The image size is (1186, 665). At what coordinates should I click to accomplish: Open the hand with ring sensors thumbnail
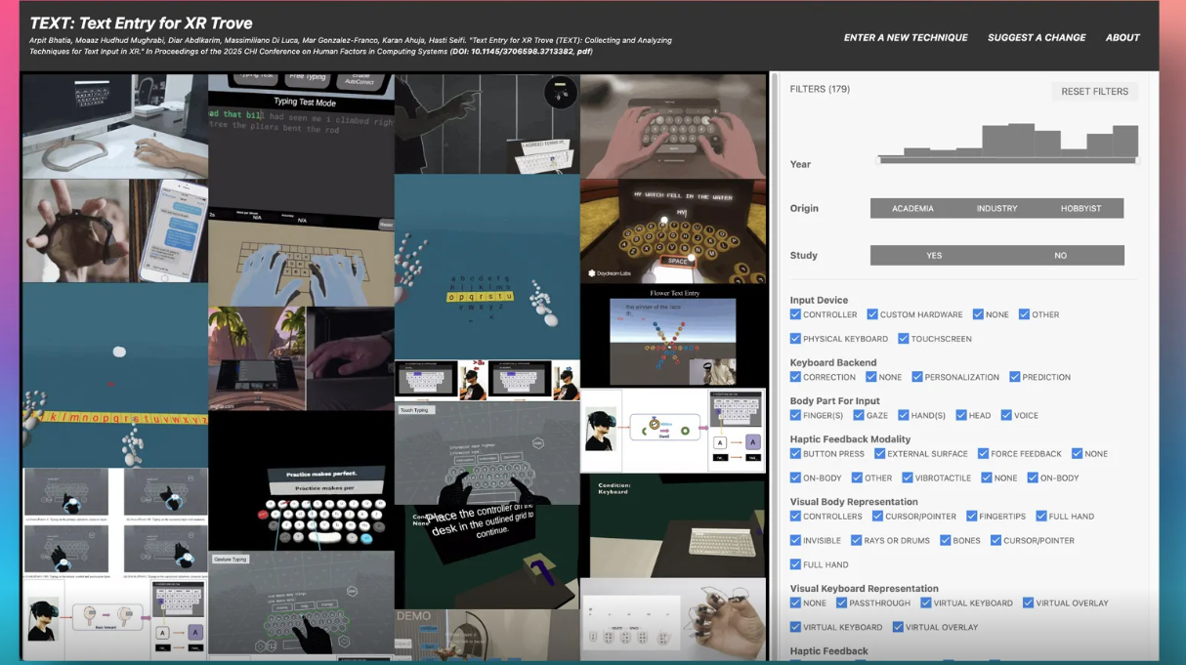tap(674, 619)
